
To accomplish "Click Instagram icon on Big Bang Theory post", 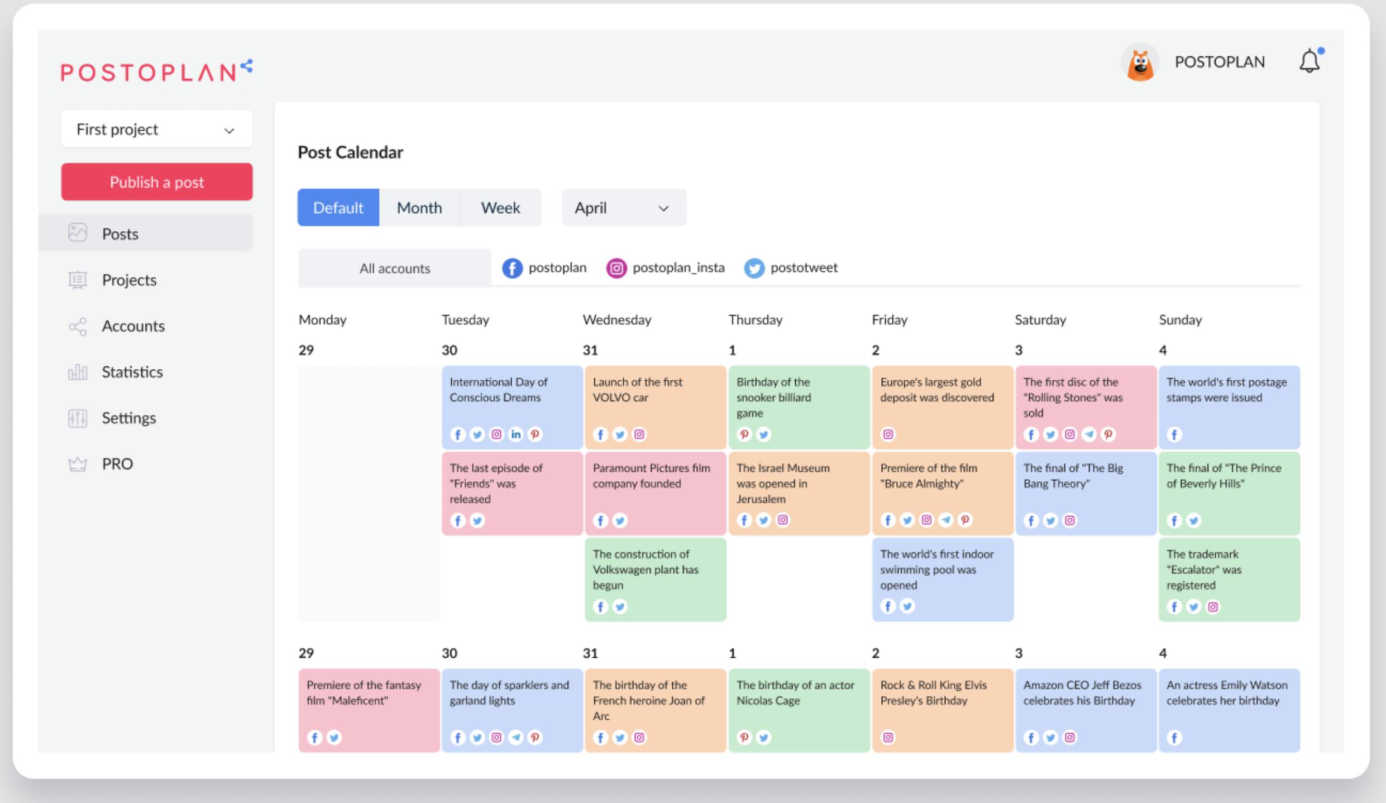I will pos(1070,520).
